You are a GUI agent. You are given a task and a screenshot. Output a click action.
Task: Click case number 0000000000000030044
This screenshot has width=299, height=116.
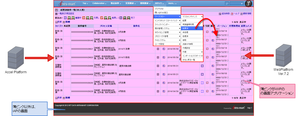click(82, 32)
